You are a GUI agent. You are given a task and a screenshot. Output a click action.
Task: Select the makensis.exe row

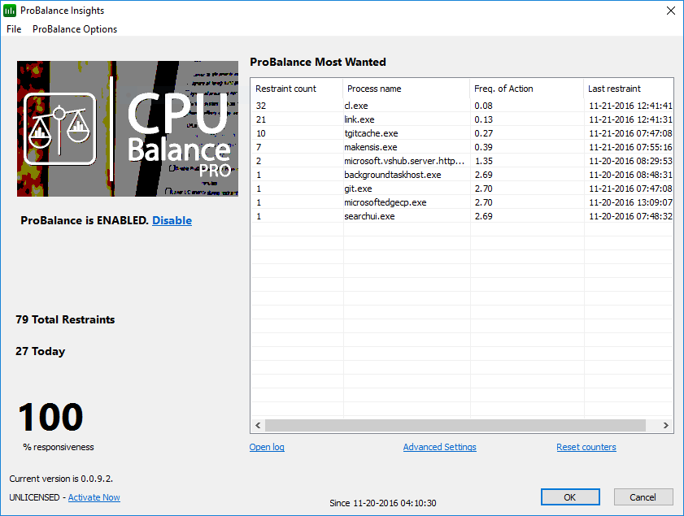(x=462, y=147)
